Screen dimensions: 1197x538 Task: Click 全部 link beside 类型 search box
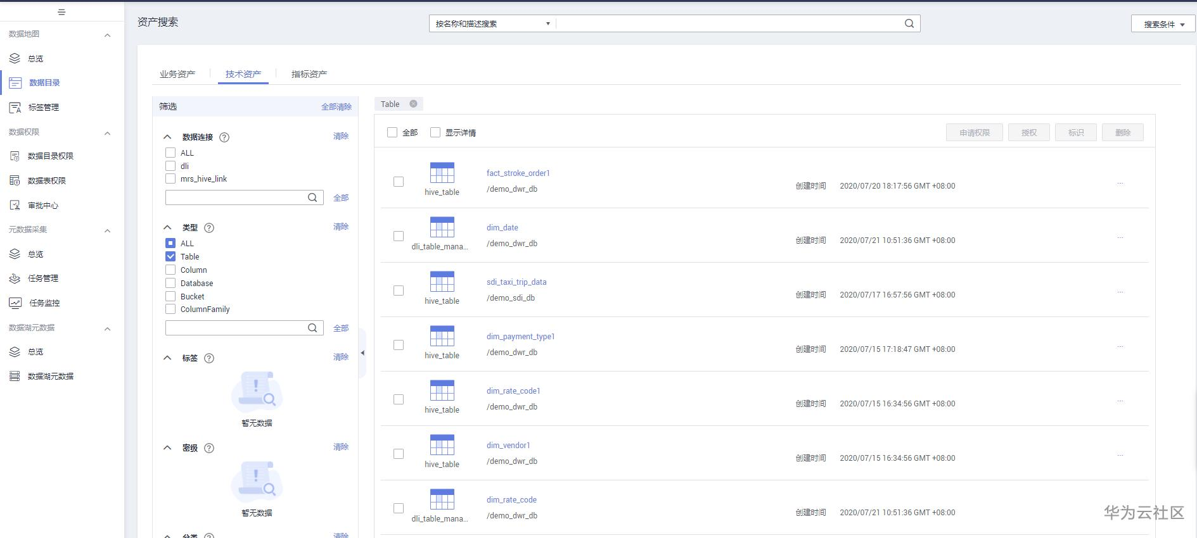click(x=341, y=328)
